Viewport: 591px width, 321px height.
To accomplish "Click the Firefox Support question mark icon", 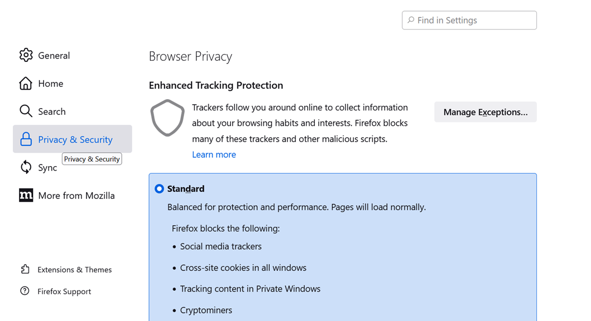I will pos(25,291).
